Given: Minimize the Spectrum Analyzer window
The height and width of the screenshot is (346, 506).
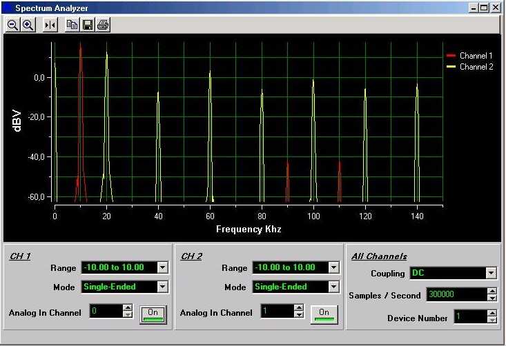Looking at the screenshot, I should (x=474, y=8).
